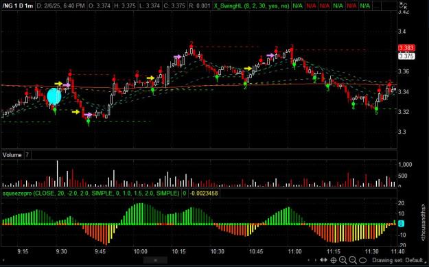Click the white 3.375 last price bubble
This screenshot has width=429, height=267.
click(x=406, y=56)
